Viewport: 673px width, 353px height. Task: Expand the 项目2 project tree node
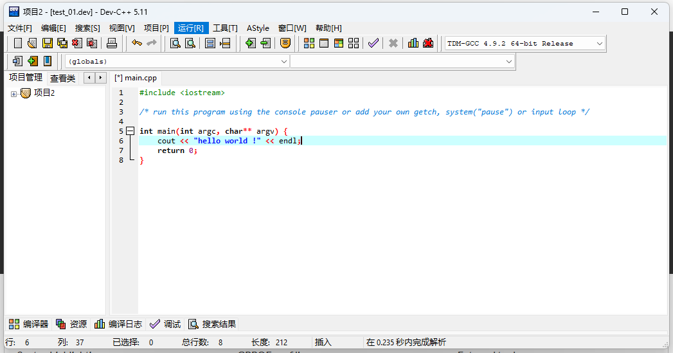(x=13, y=94)
